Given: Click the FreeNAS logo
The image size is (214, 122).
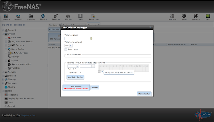Looking at the screenshot, I should pyautogui.click(x=22, y=6).
